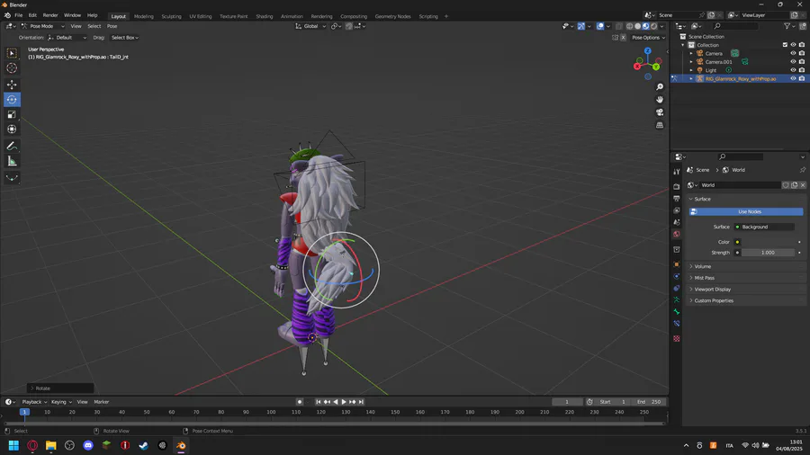Expand the Viewport Display panel
The width and height of the screenshot is (810, 455).
(746, 290)
